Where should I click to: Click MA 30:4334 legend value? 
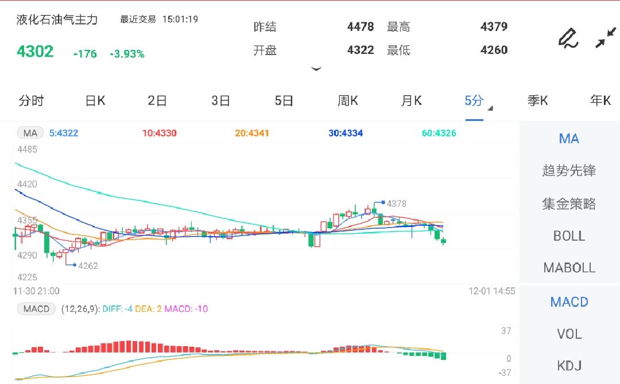(x=346, y=133)
